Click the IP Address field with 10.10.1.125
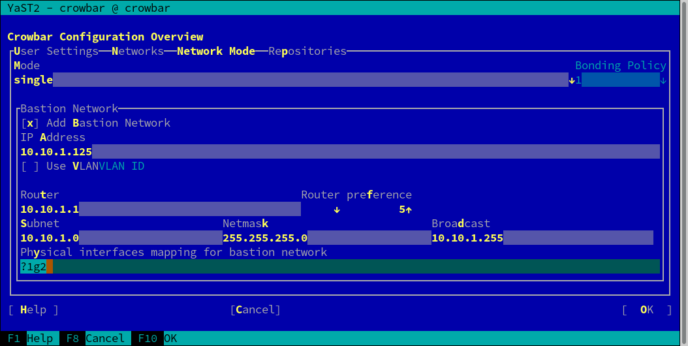 [x=339, y=151]
